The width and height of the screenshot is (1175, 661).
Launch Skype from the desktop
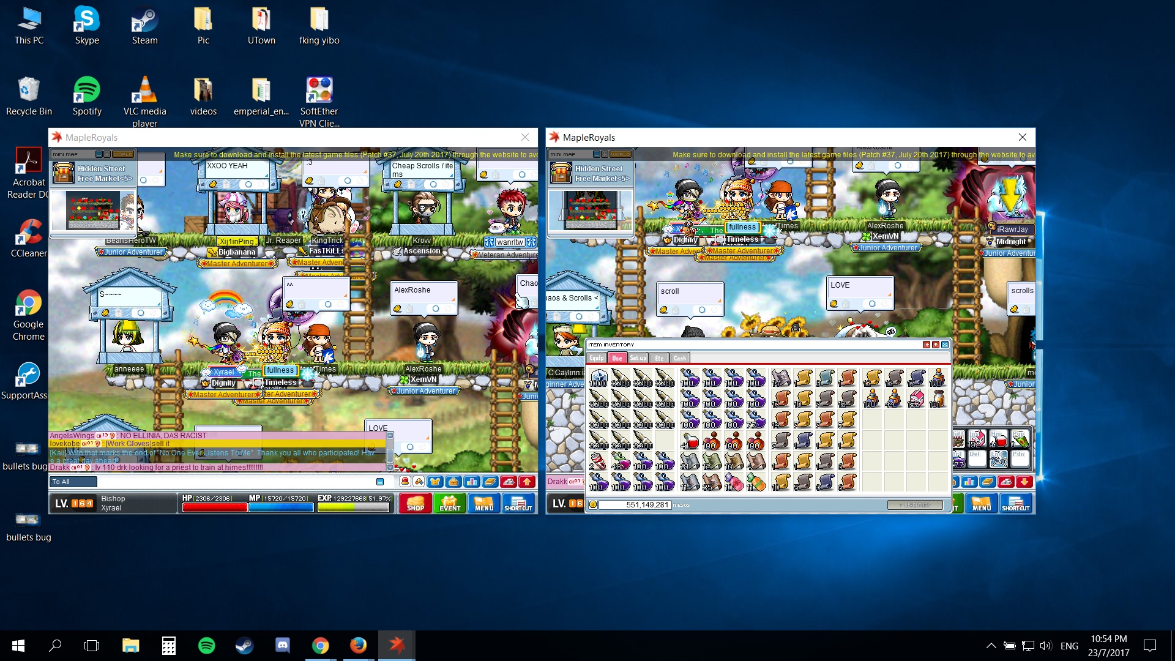87,26
